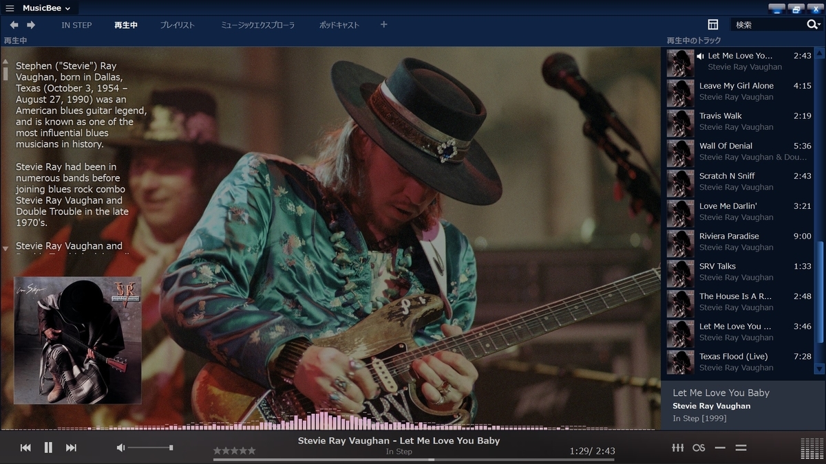
Task: Go back with the left arrow
Action: [14, 25]
